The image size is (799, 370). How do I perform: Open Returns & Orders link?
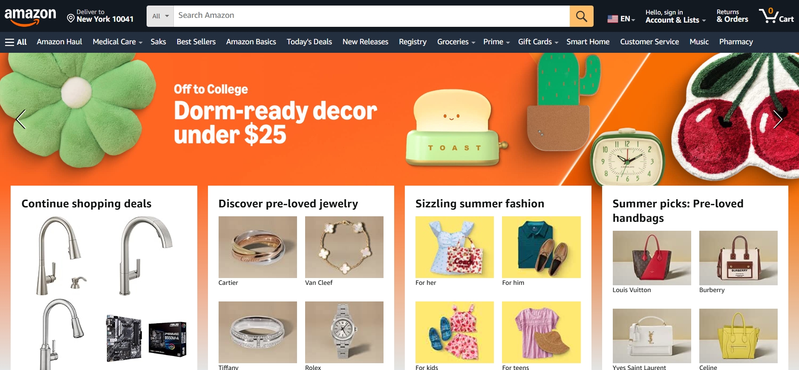click(732, 16)
